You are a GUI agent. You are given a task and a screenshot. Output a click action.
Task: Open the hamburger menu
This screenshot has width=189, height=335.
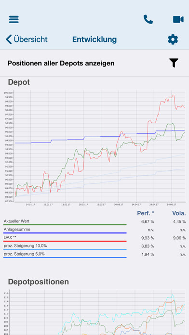pyautogui.click(x=14, y=19)
